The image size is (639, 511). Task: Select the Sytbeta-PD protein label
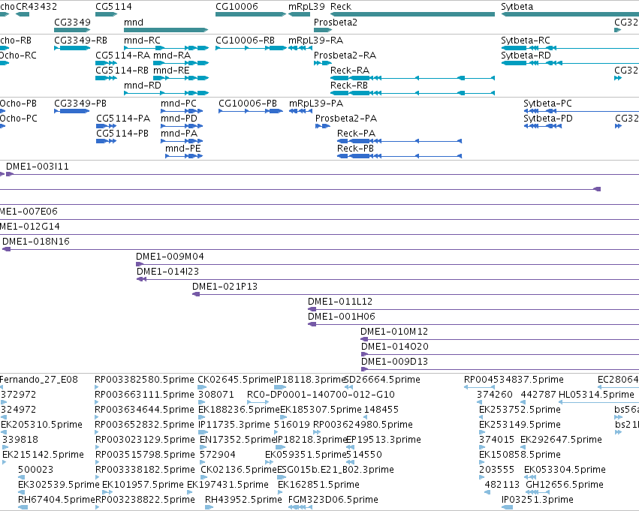pos(547,119)
